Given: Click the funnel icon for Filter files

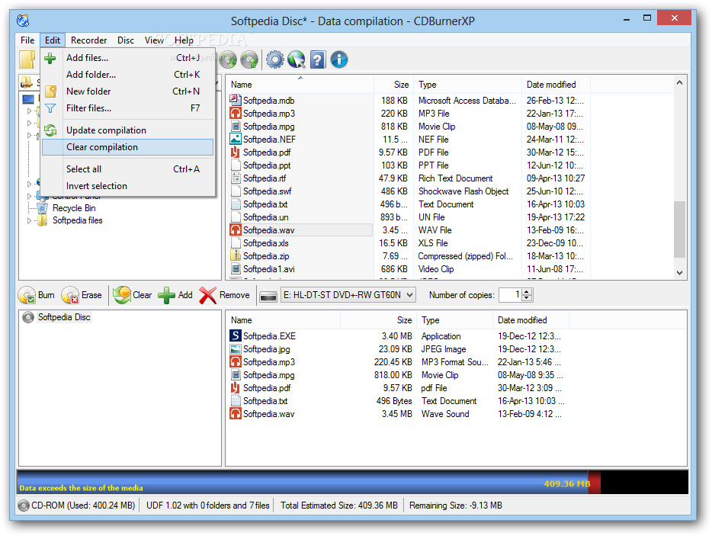Looking at the screenshot, I should point(50,108).
